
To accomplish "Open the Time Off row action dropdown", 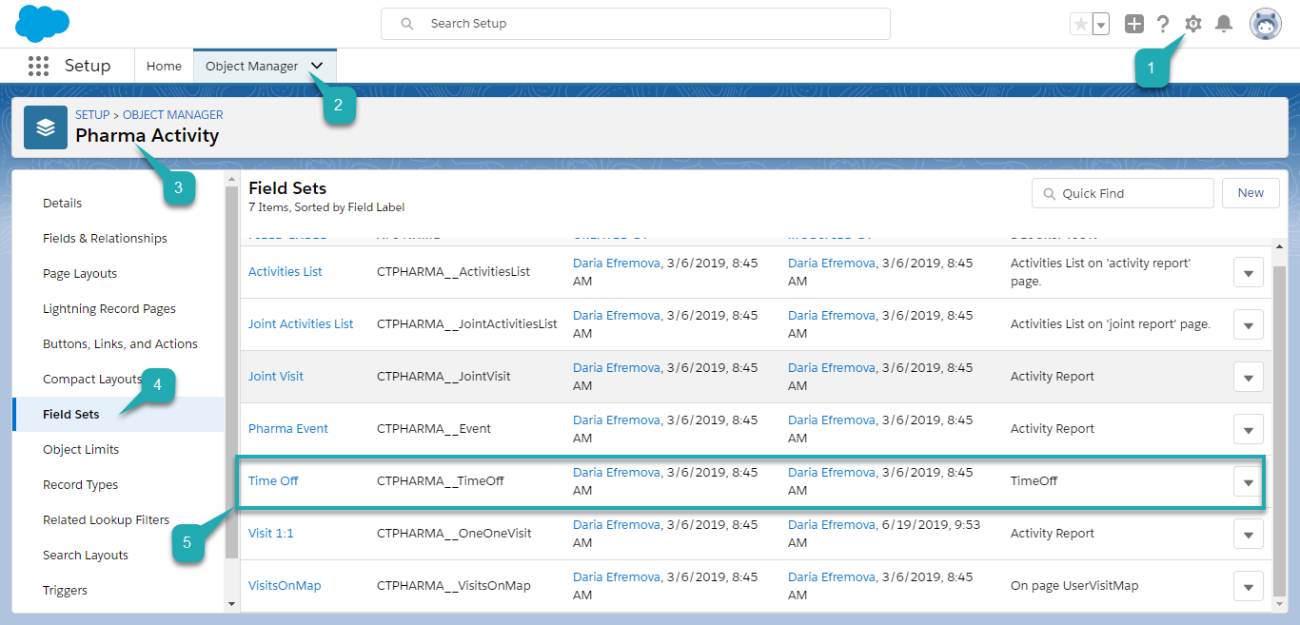I will (1248, 482).
